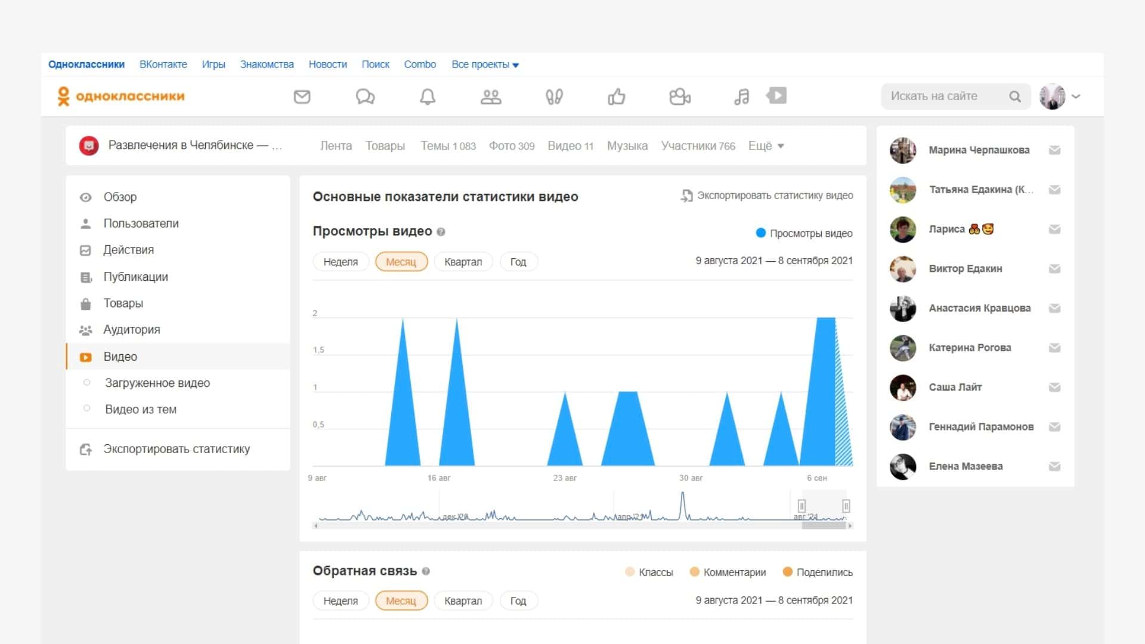This screenshot has height=644, width=1145.
Task: Open the Участники 766 tab
Action: [698, 146]
